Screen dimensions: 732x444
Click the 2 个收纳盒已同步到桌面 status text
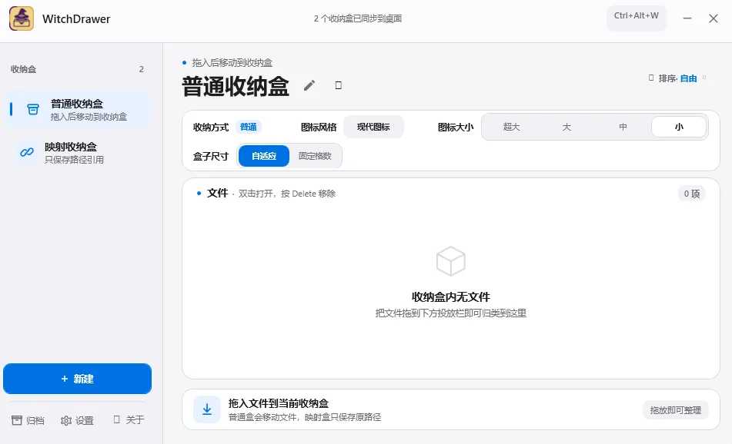(x=358, y=18)
